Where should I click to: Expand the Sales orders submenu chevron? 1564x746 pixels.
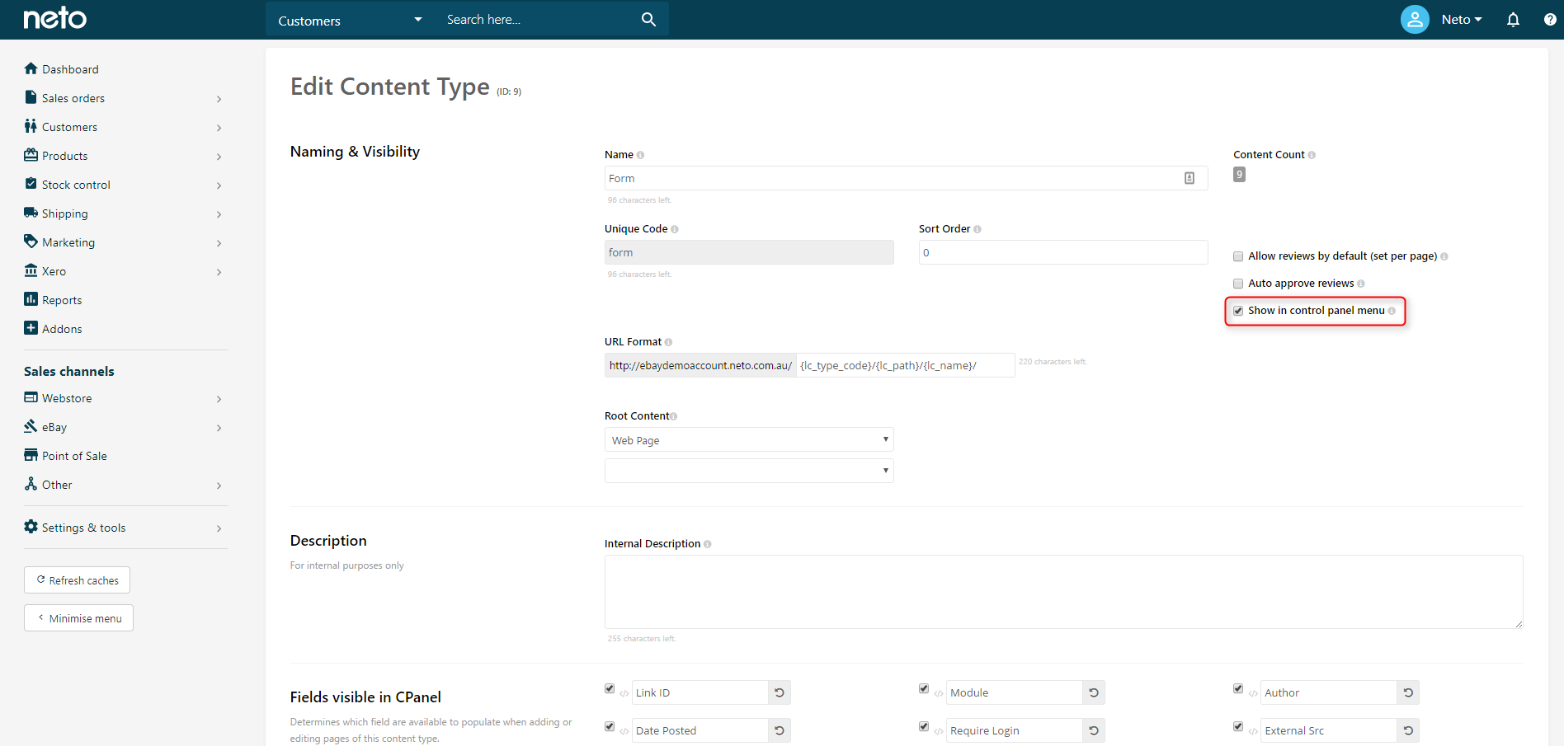219,99
